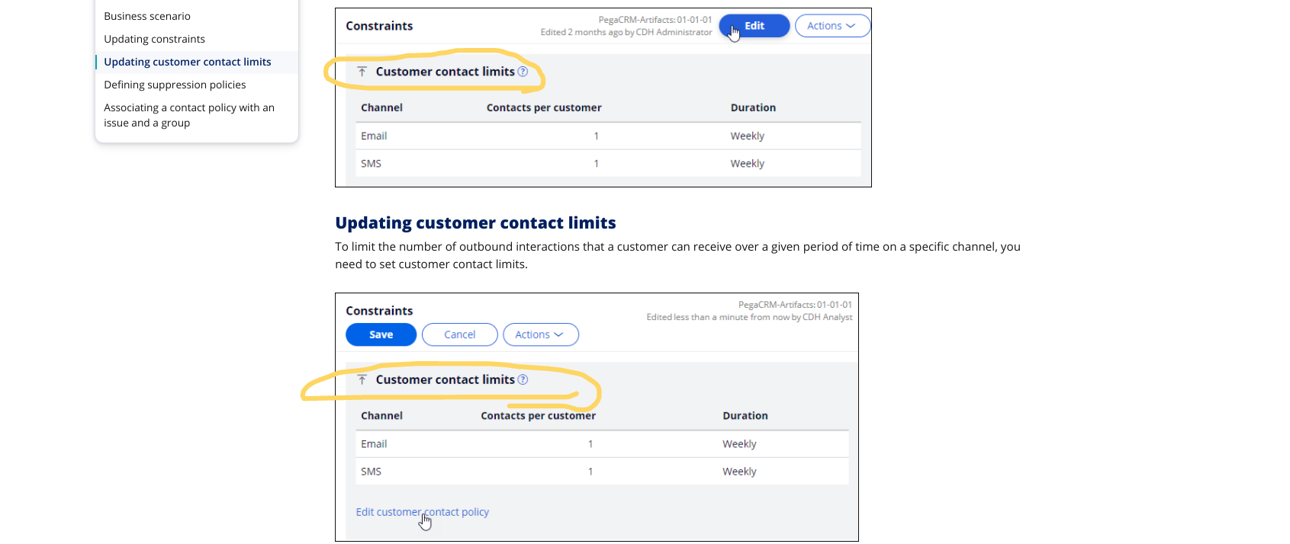
Task: Go to Updating constraints section
Action: pyautogui.click(x=154, y=39)
